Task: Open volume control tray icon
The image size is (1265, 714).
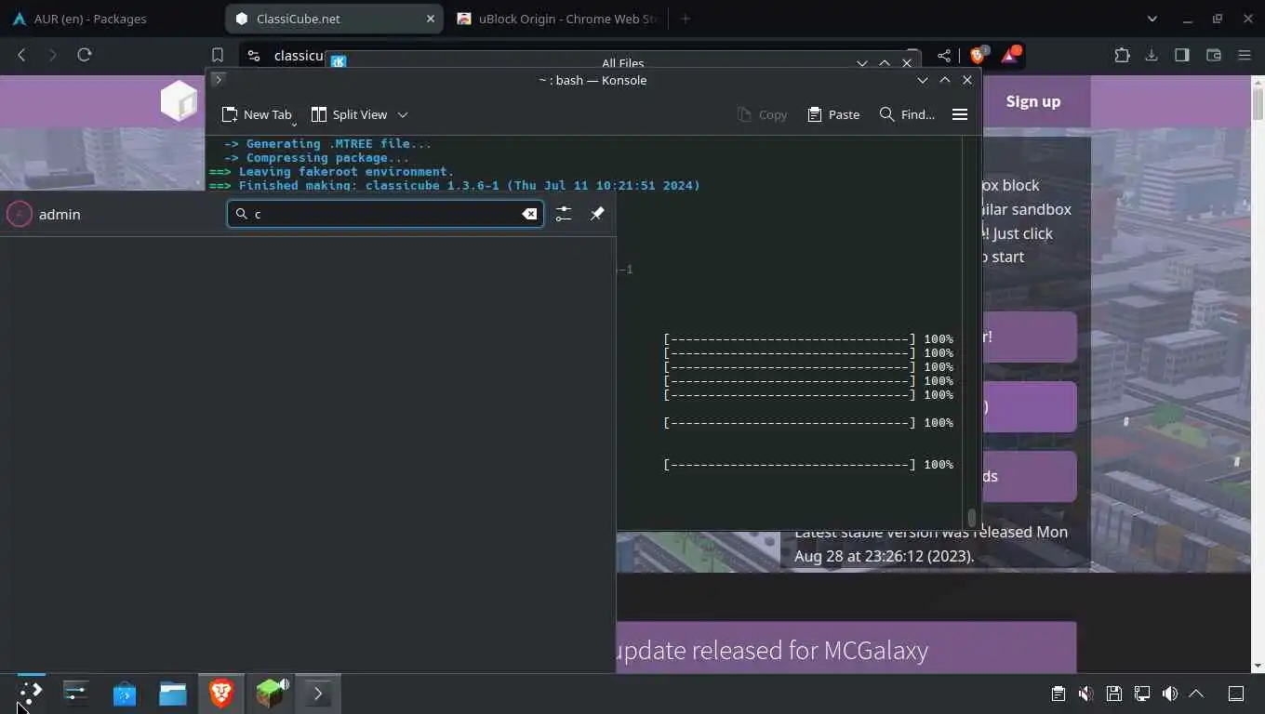Action: (x=1169, y=694)
